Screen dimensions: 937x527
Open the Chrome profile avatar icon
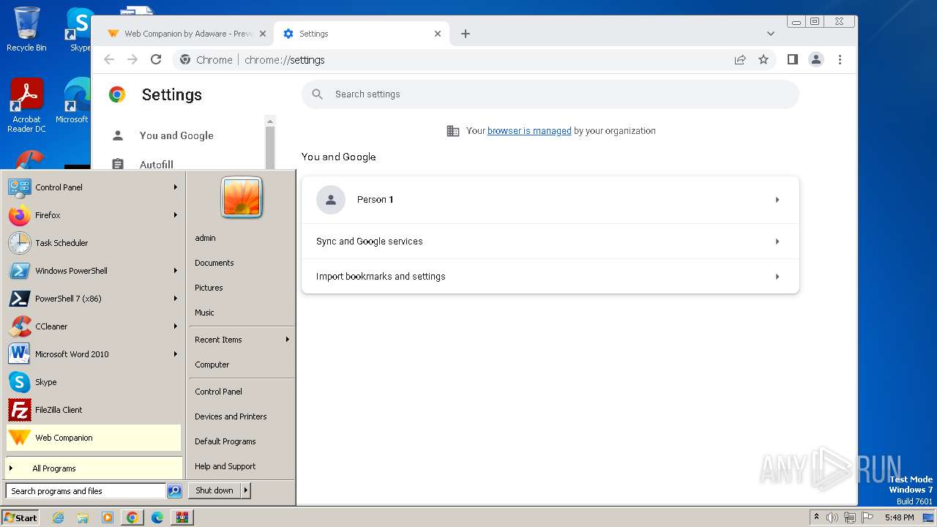pyautogui.click(x=816, y=60)
